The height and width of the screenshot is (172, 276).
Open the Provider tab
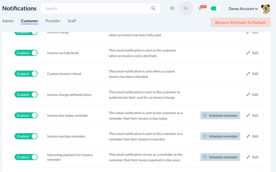[53, 21]
